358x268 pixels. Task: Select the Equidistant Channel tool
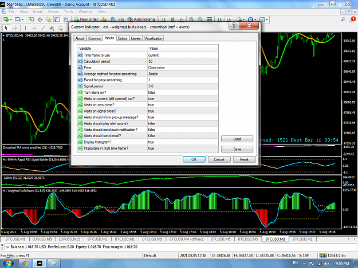[52, 28]
